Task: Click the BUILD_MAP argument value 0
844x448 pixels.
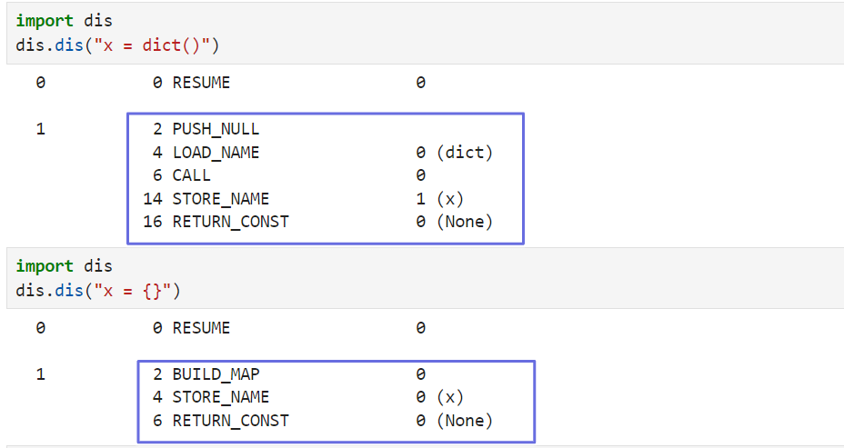Action: (421, 374)
